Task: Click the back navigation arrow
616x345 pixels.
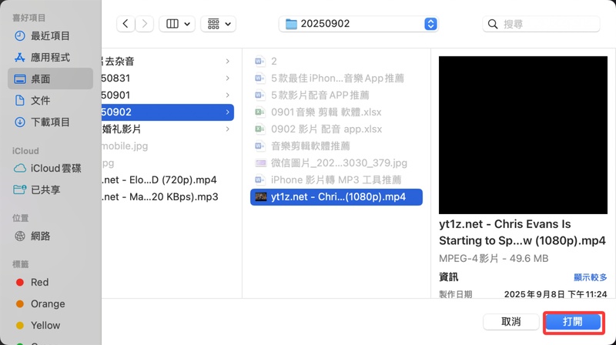Action: tap(126, 24)
